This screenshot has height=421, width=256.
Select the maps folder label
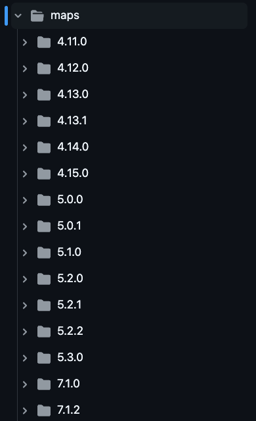coord(65,16)
